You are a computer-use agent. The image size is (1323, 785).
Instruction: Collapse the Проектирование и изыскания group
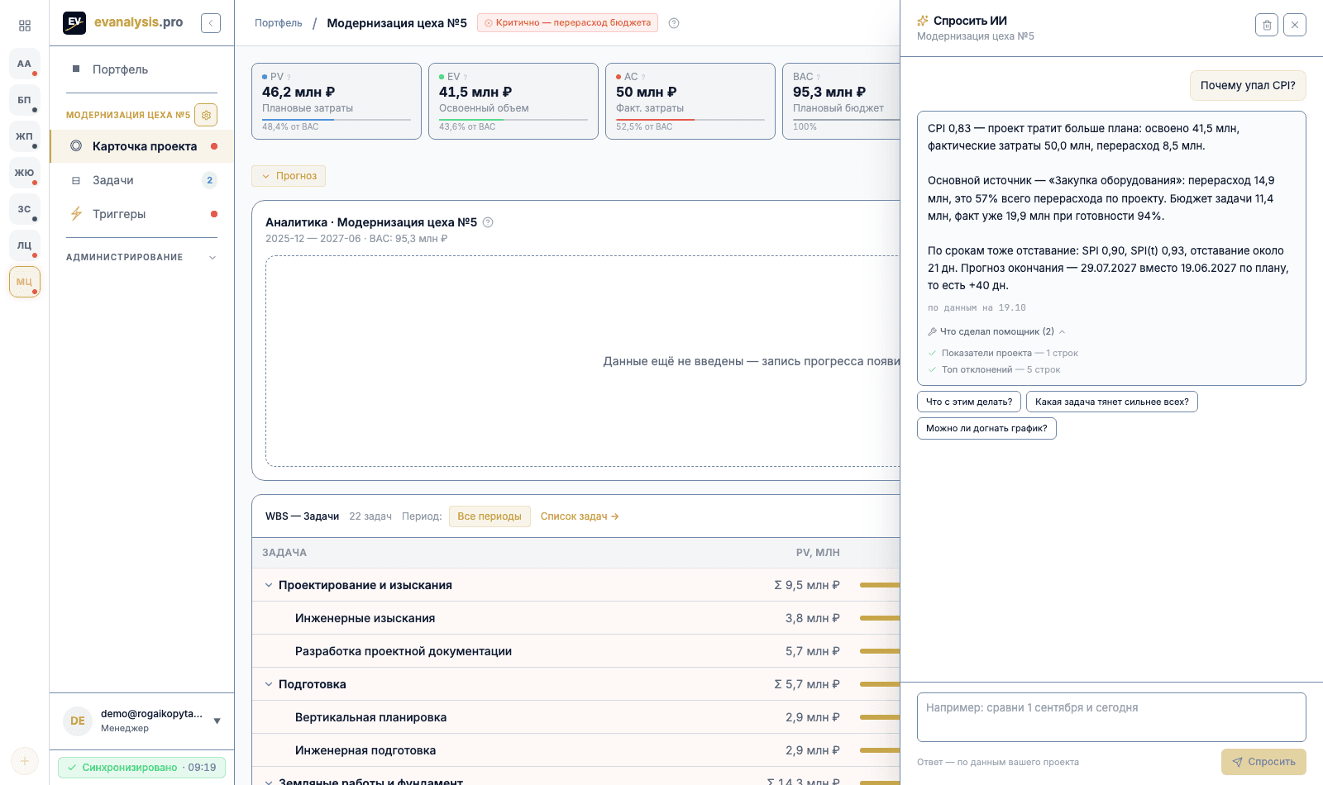tap(268, 585)
